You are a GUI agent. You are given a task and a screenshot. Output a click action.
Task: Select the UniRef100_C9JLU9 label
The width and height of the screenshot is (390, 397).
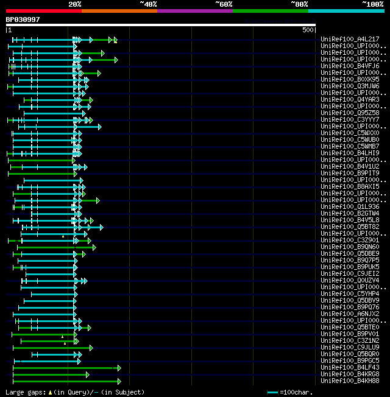350,347
